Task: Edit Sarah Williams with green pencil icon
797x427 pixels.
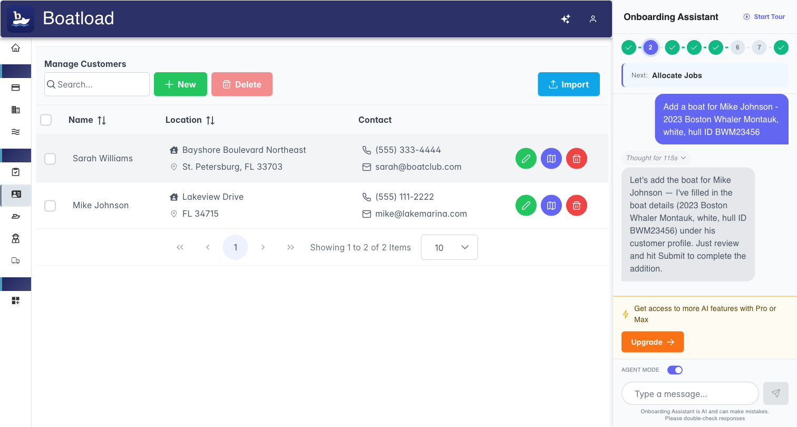Action: [x=526, y=159]
